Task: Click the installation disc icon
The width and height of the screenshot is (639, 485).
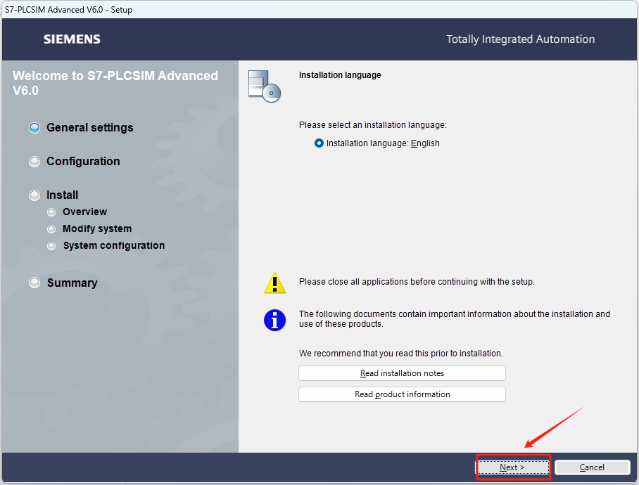Action: 264,86
